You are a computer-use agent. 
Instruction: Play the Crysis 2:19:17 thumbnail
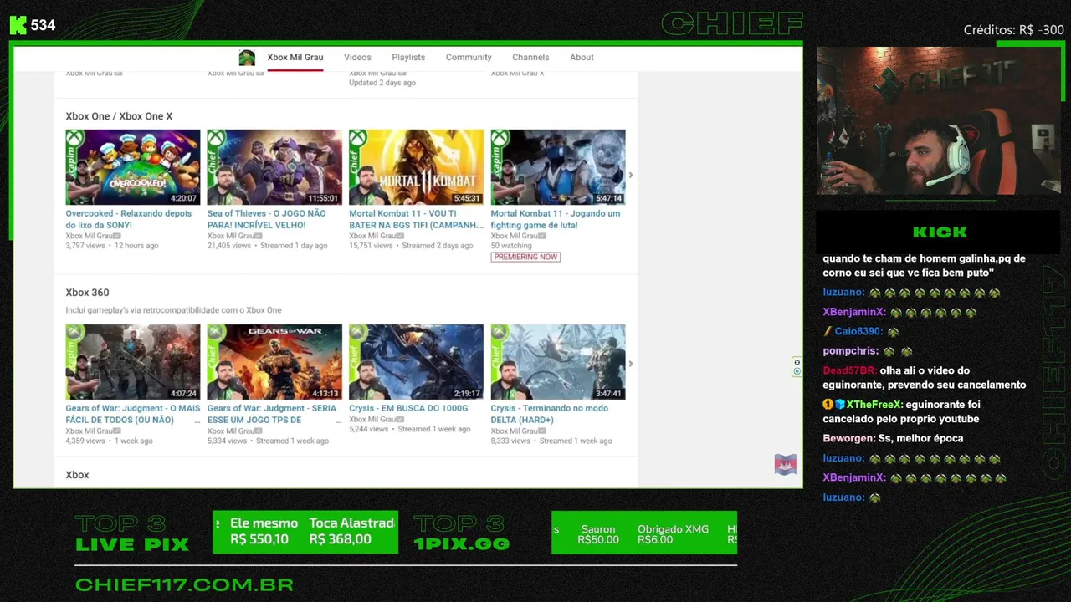(x=416, y=362)
